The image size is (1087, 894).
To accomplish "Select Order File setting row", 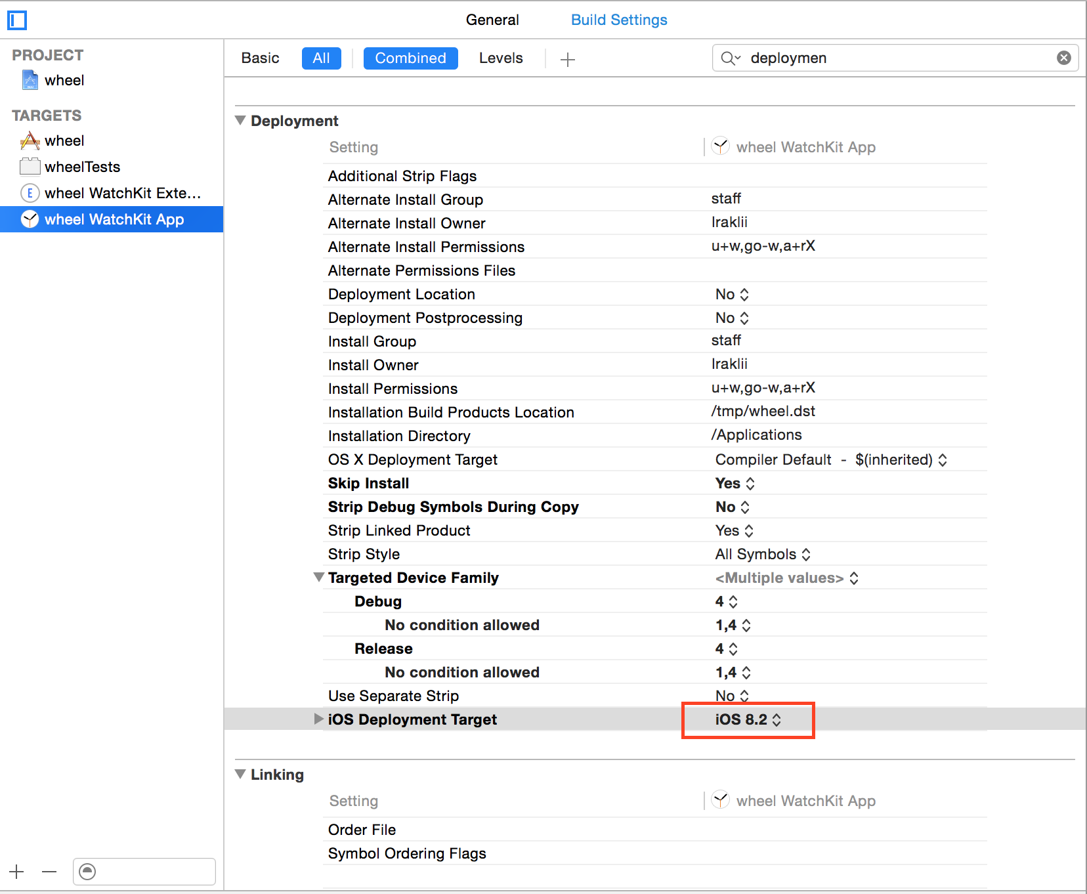I will pos(655,830).
